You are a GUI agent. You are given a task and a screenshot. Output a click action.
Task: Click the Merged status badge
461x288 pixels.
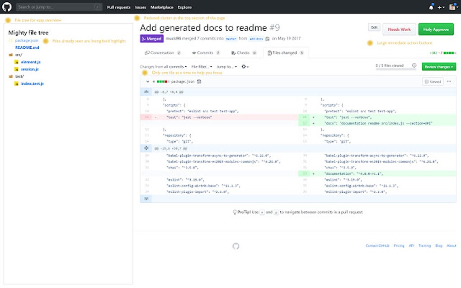click(x=151, y=39)
